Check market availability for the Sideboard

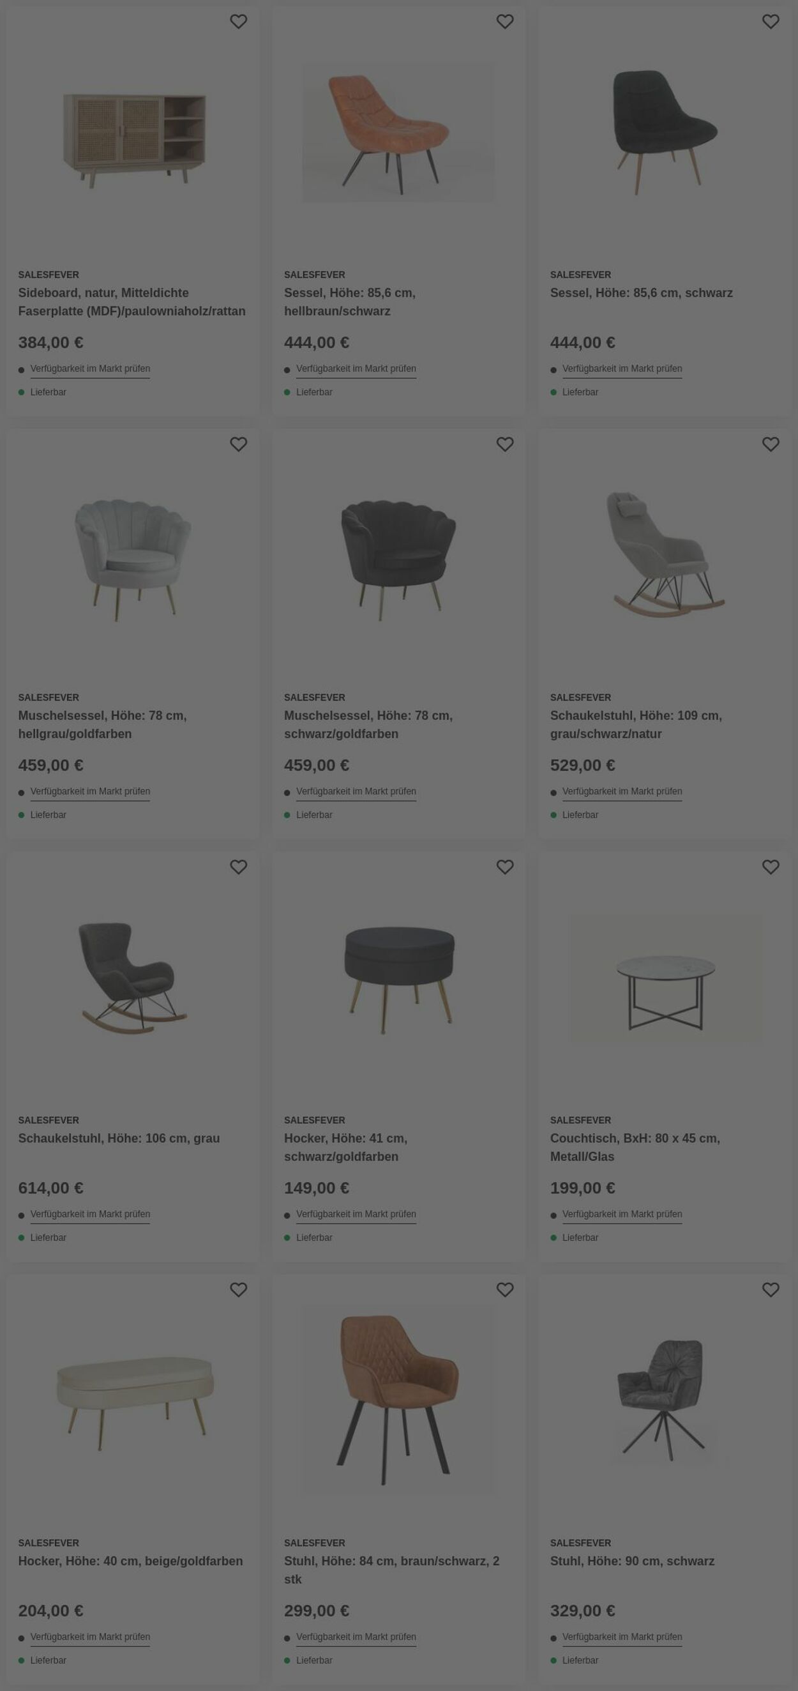pyautogui.click(x=90, y=369)
